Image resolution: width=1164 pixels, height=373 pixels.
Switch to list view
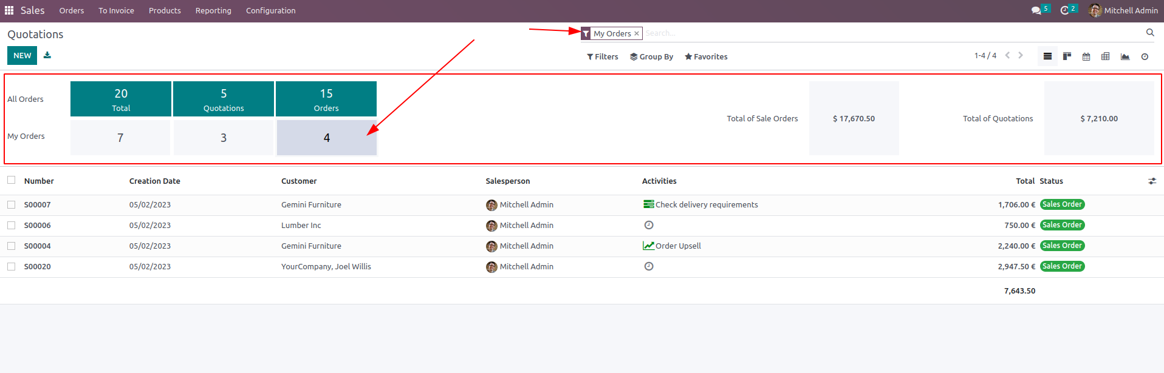tap(1047, 56)
